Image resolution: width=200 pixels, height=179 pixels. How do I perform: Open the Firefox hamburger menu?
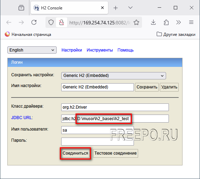pyautogui.click(x=191, y=23)
